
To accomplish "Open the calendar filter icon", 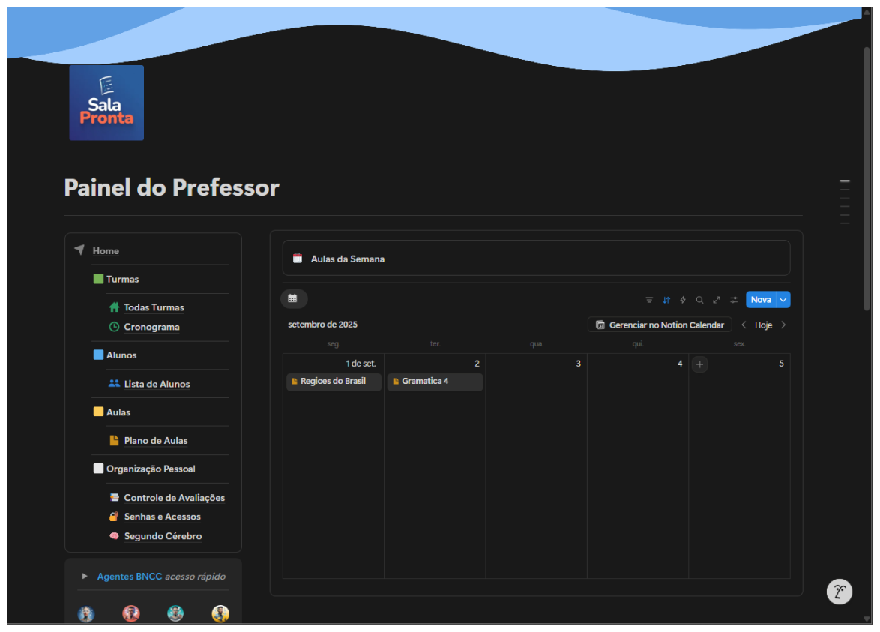I will tap(649, 300).
